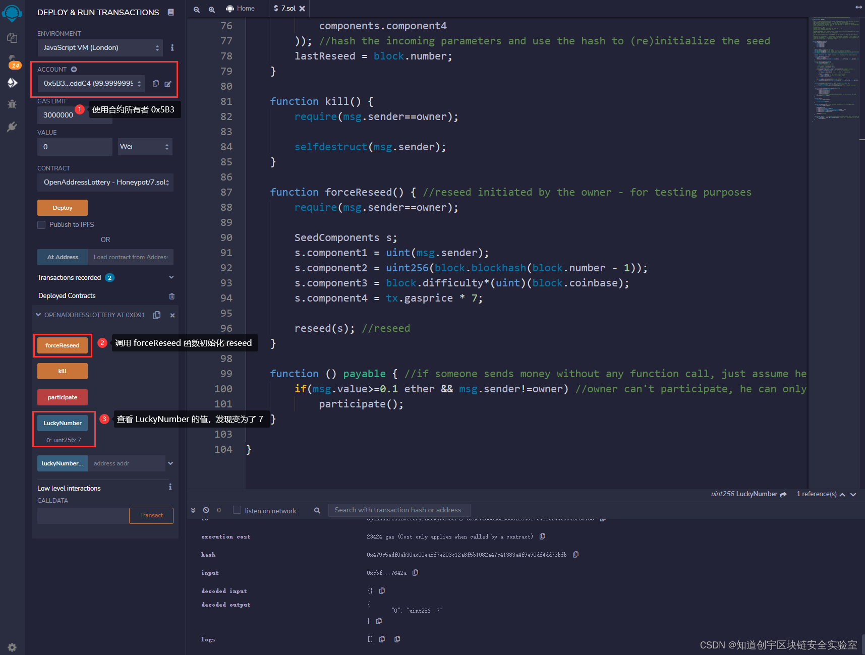Delete all deployed contracts trash icon
Viewport: 865px width, 655px height.
tap(171, 296)
